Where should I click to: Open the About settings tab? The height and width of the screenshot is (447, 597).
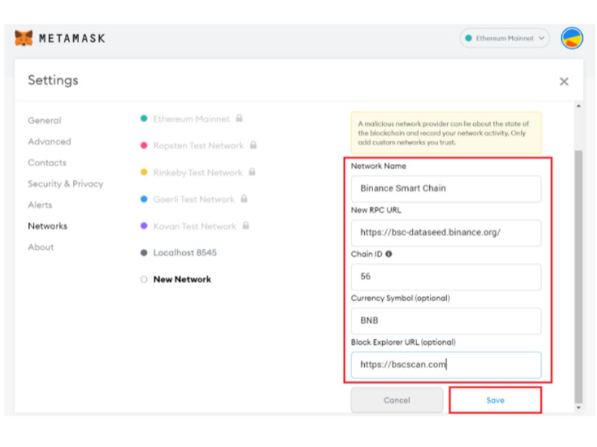point(41,247)
